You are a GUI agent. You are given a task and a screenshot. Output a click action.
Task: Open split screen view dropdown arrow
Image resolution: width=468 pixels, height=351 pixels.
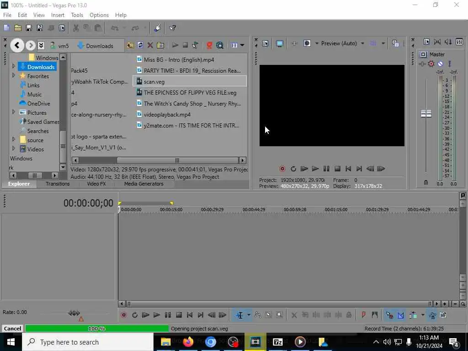[x=317, y=43]
